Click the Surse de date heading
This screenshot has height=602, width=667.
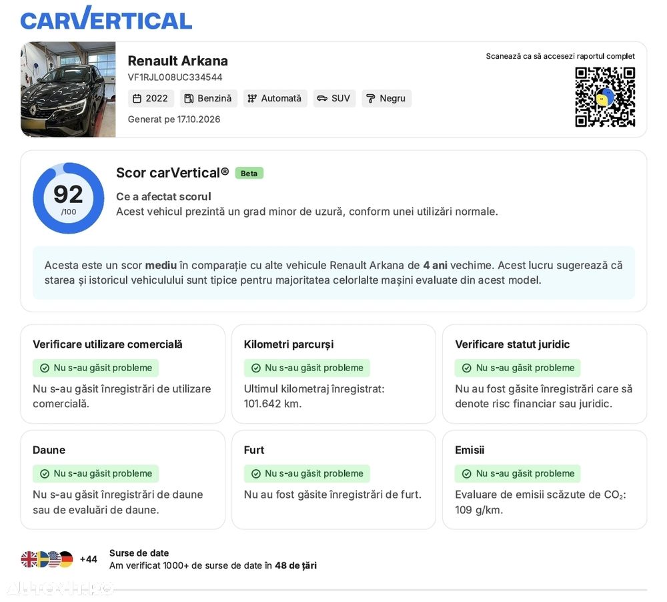139,553
